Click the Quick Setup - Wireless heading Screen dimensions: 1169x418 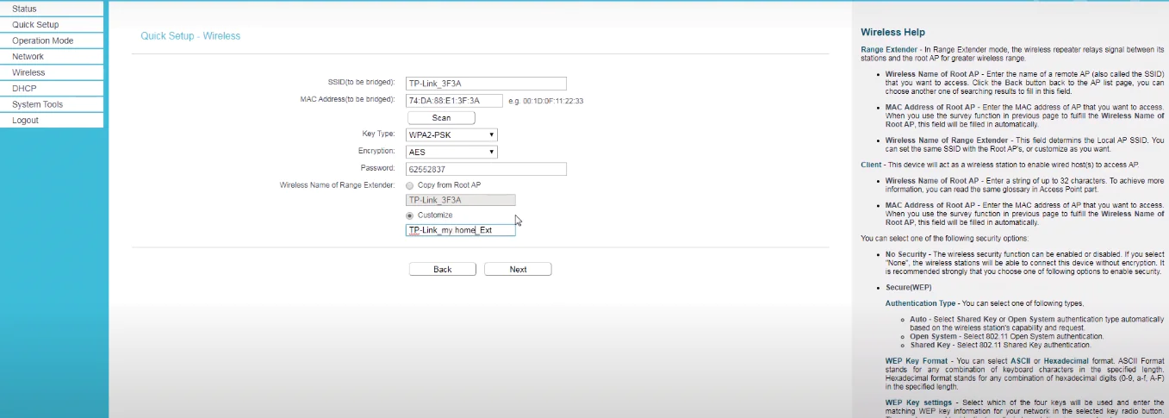pos(190,36)
